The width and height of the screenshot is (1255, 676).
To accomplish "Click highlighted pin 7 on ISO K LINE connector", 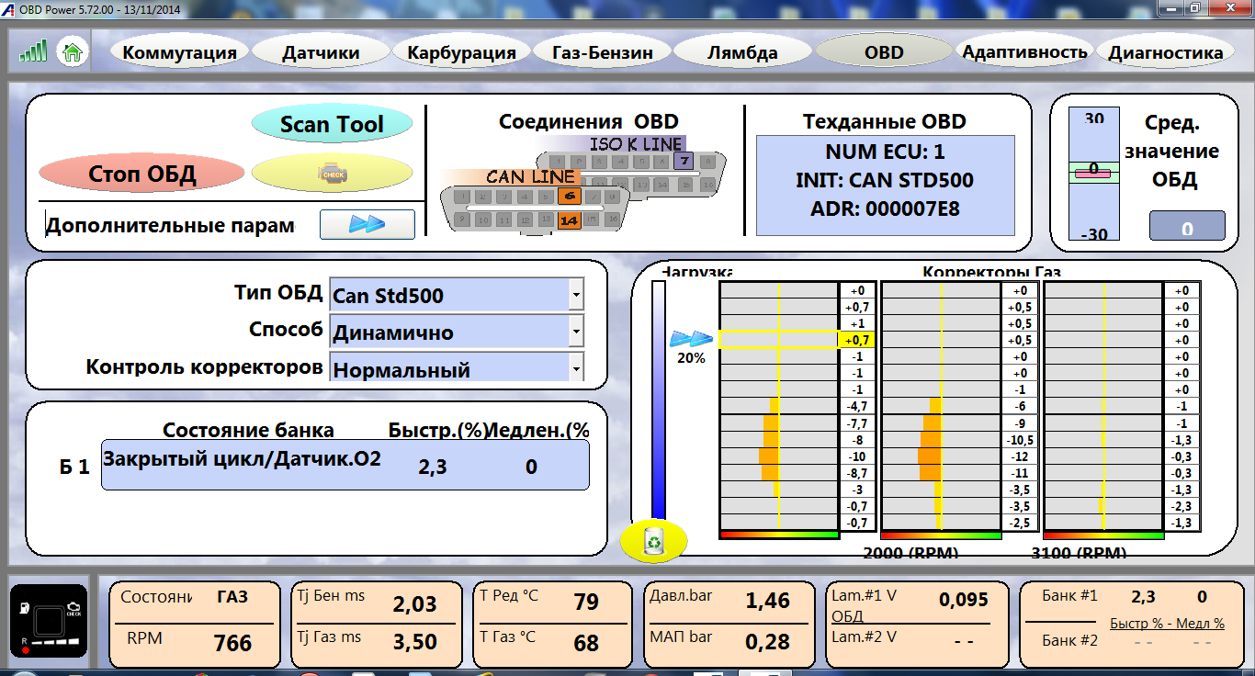I will pos(682,162).
